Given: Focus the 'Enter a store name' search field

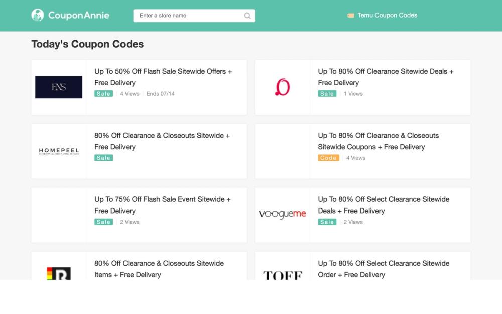Looking at the screenshot, I should click(194, 16).
